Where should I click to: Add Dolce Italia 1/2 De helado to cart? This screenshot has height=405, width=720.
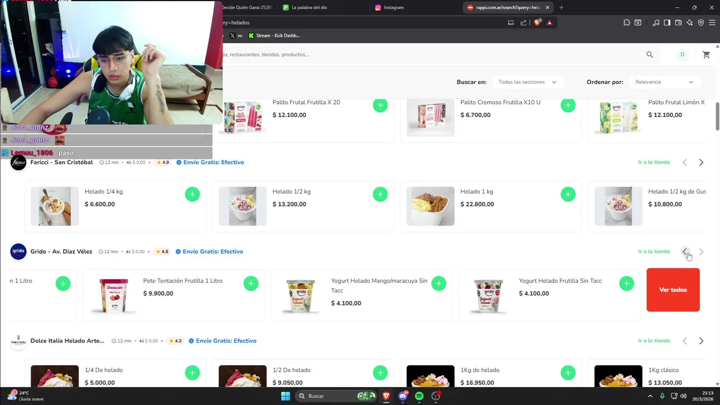380,373
